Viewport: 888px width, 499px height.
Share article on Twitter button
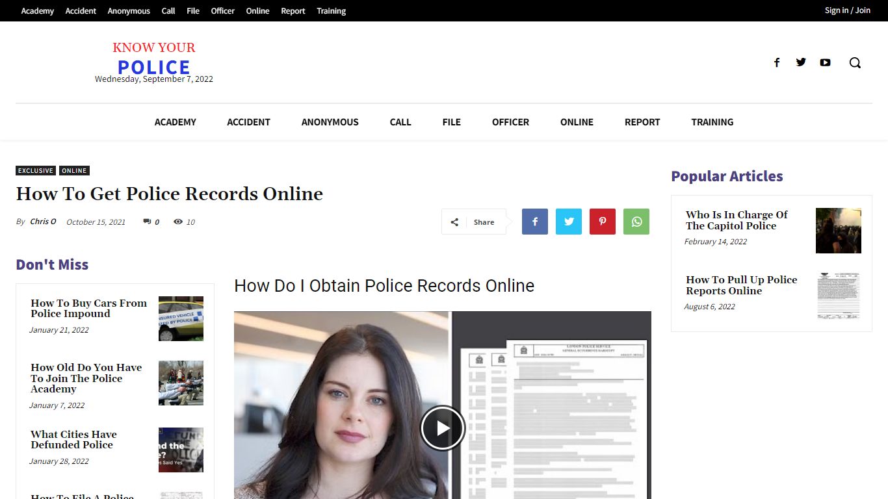[569, 222]
